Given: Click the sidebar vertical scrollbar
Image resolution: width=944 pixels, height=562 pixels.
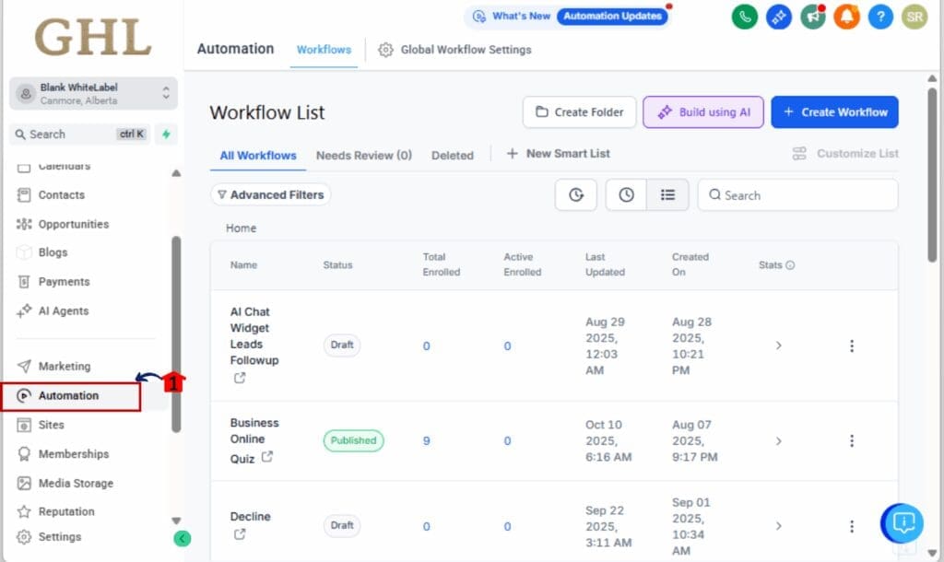Looking at the screenshot, I should pyautogui.click(x=176, y=332).
